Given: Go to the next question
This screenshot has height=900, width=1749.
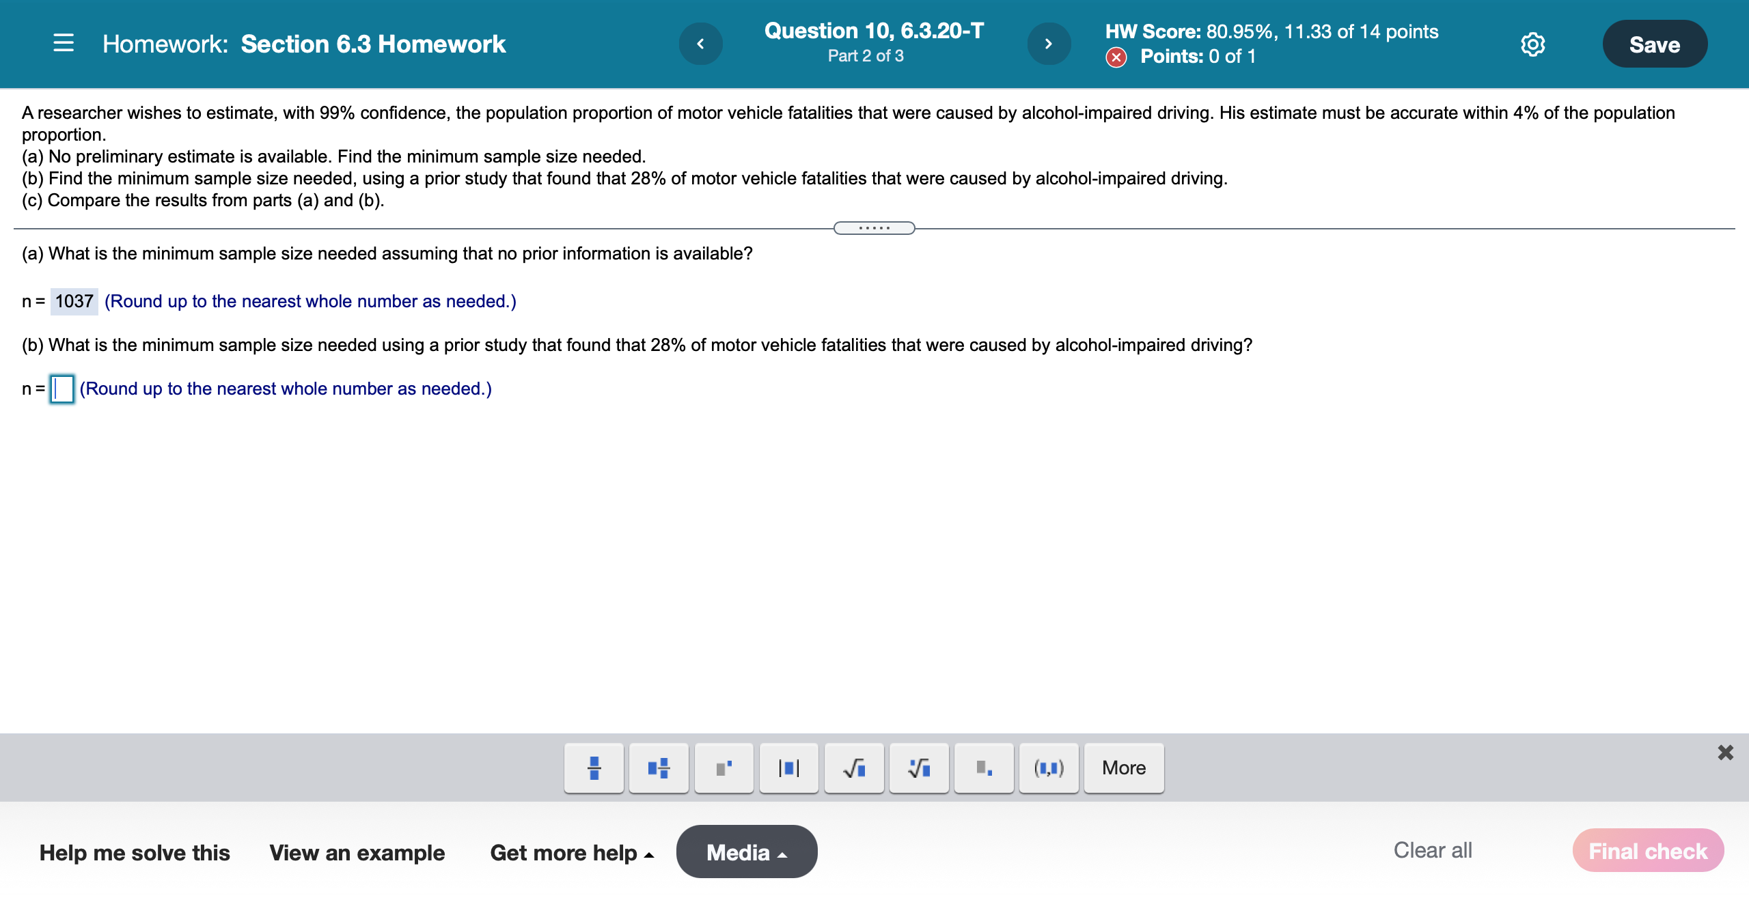Looking at the screenshot, I should coord(1049,44).
